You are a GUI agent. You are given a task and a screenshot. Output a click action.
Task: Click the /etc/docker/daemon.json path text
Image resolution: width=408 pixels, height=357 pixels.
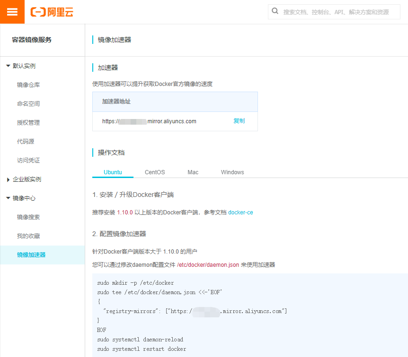pos(208,265)
